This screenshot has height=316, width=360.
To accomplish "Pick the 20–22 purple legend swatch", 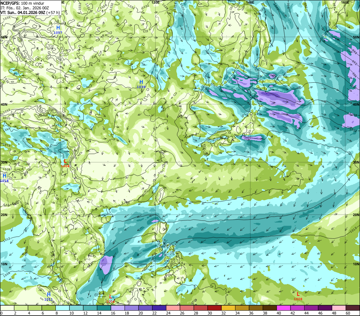I will coord(145,308).
